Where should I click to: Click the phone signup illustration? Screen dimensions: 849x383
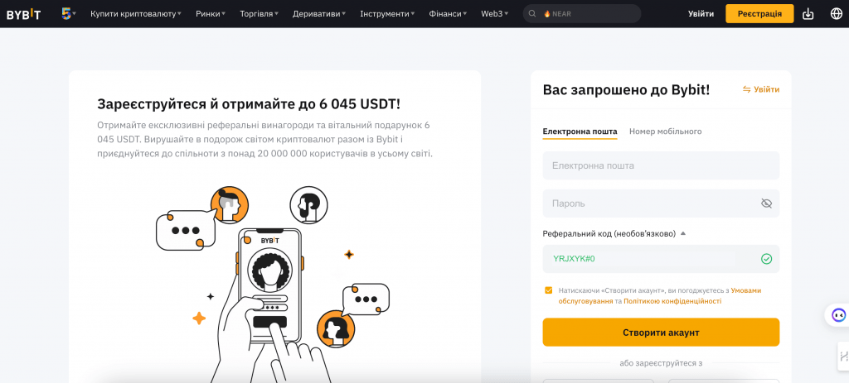click(271, 284)
